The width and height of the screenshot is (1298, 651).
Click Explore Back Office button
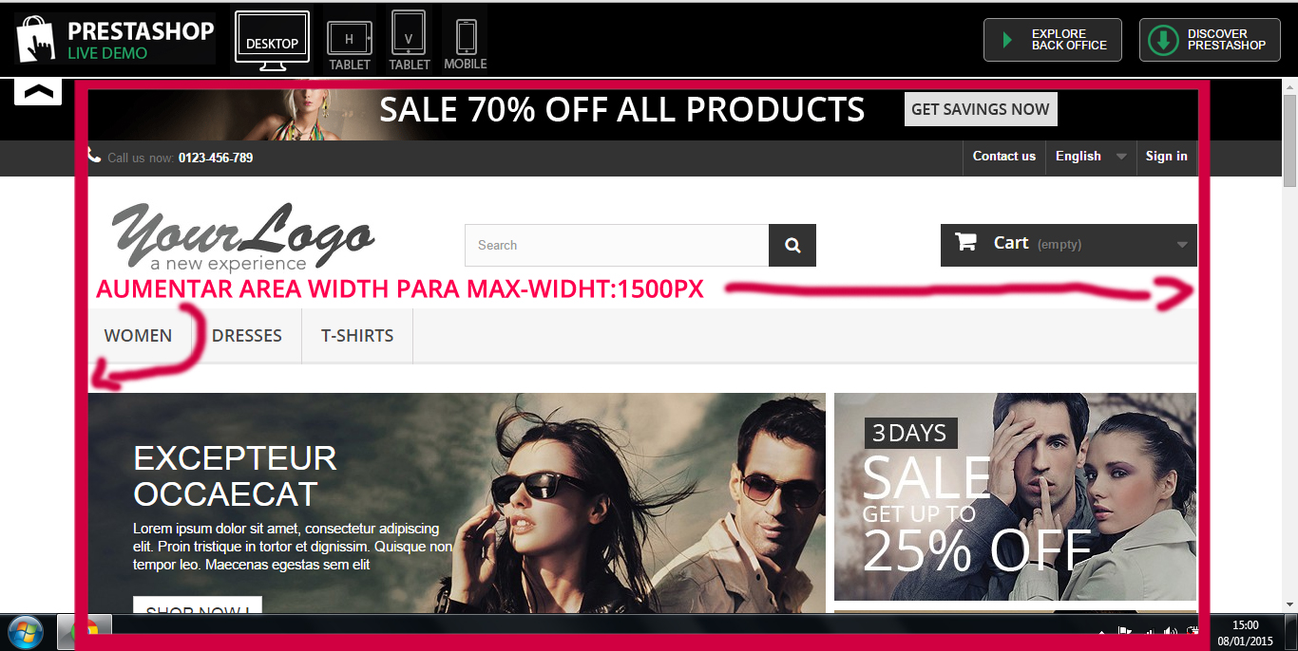[x=1053, y=40]
